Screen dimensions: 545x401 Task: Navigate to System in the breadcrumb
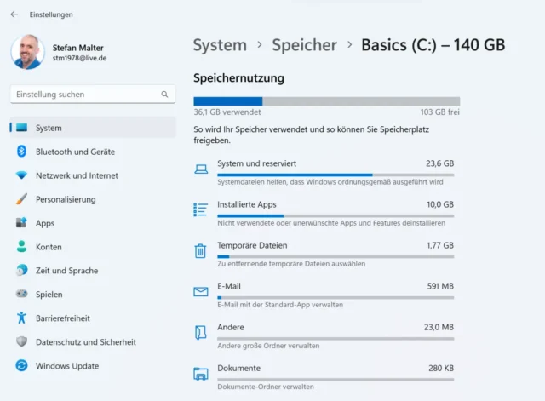[x=220, y=45]
